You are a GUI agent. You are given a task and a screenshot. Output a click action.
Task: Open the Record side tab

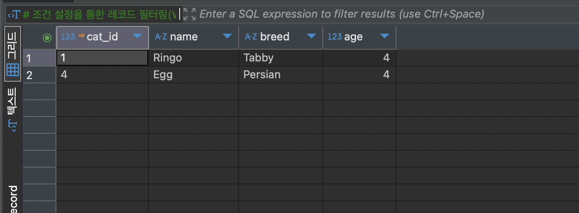13,199
